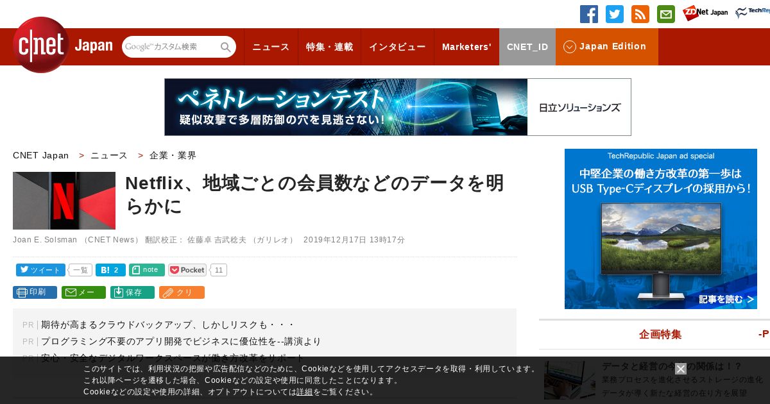Open the 特集・連載 menu

click(329, 47)
